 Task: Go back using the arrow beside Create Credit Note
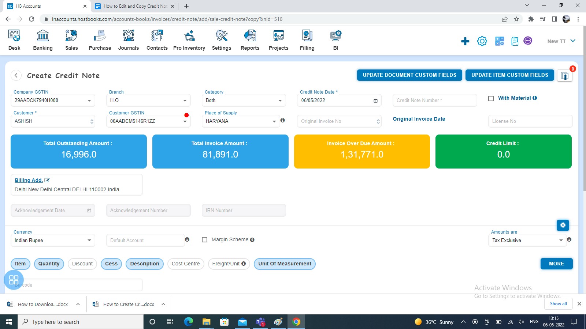coord(16,75)
